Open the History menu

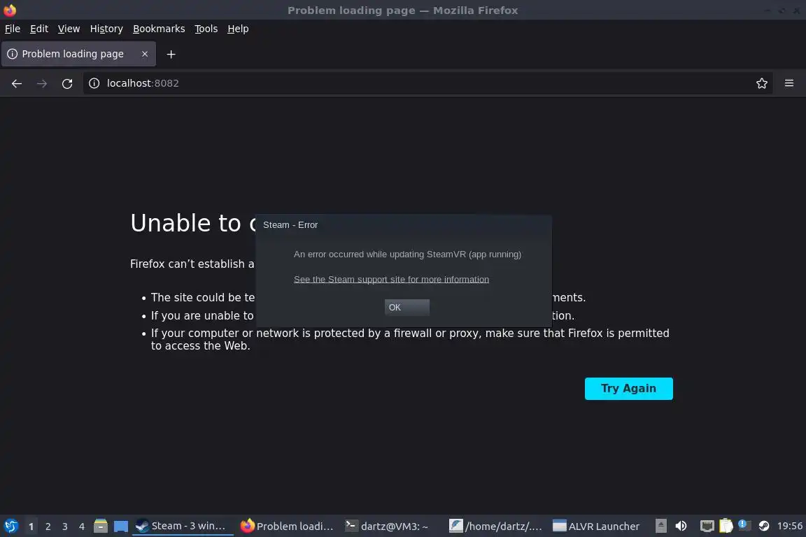coord(106,29)
